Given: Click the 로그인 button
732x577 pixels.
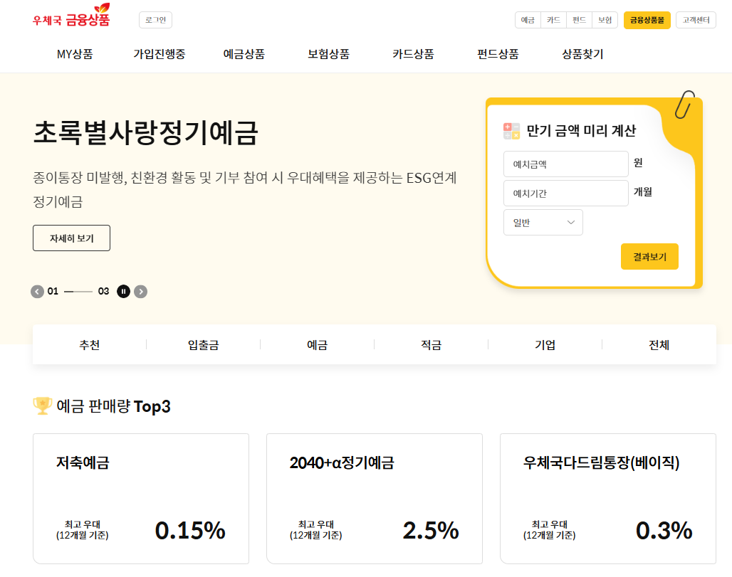Looking at the screenshot, I should pos(155,20).
